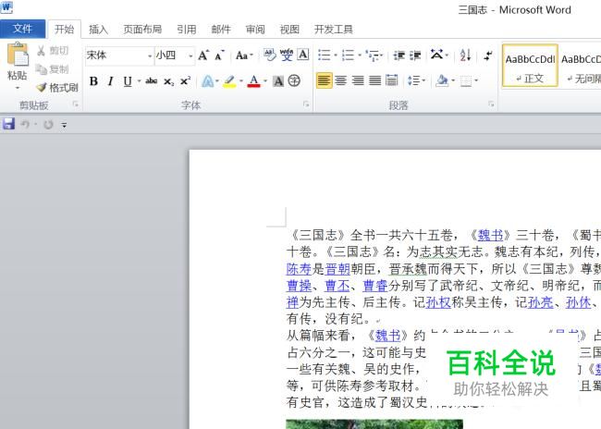Viewport: 601px width, 429px height.
Task: Open the Font (字体) dialog launcher
Action: pos(306,104)
